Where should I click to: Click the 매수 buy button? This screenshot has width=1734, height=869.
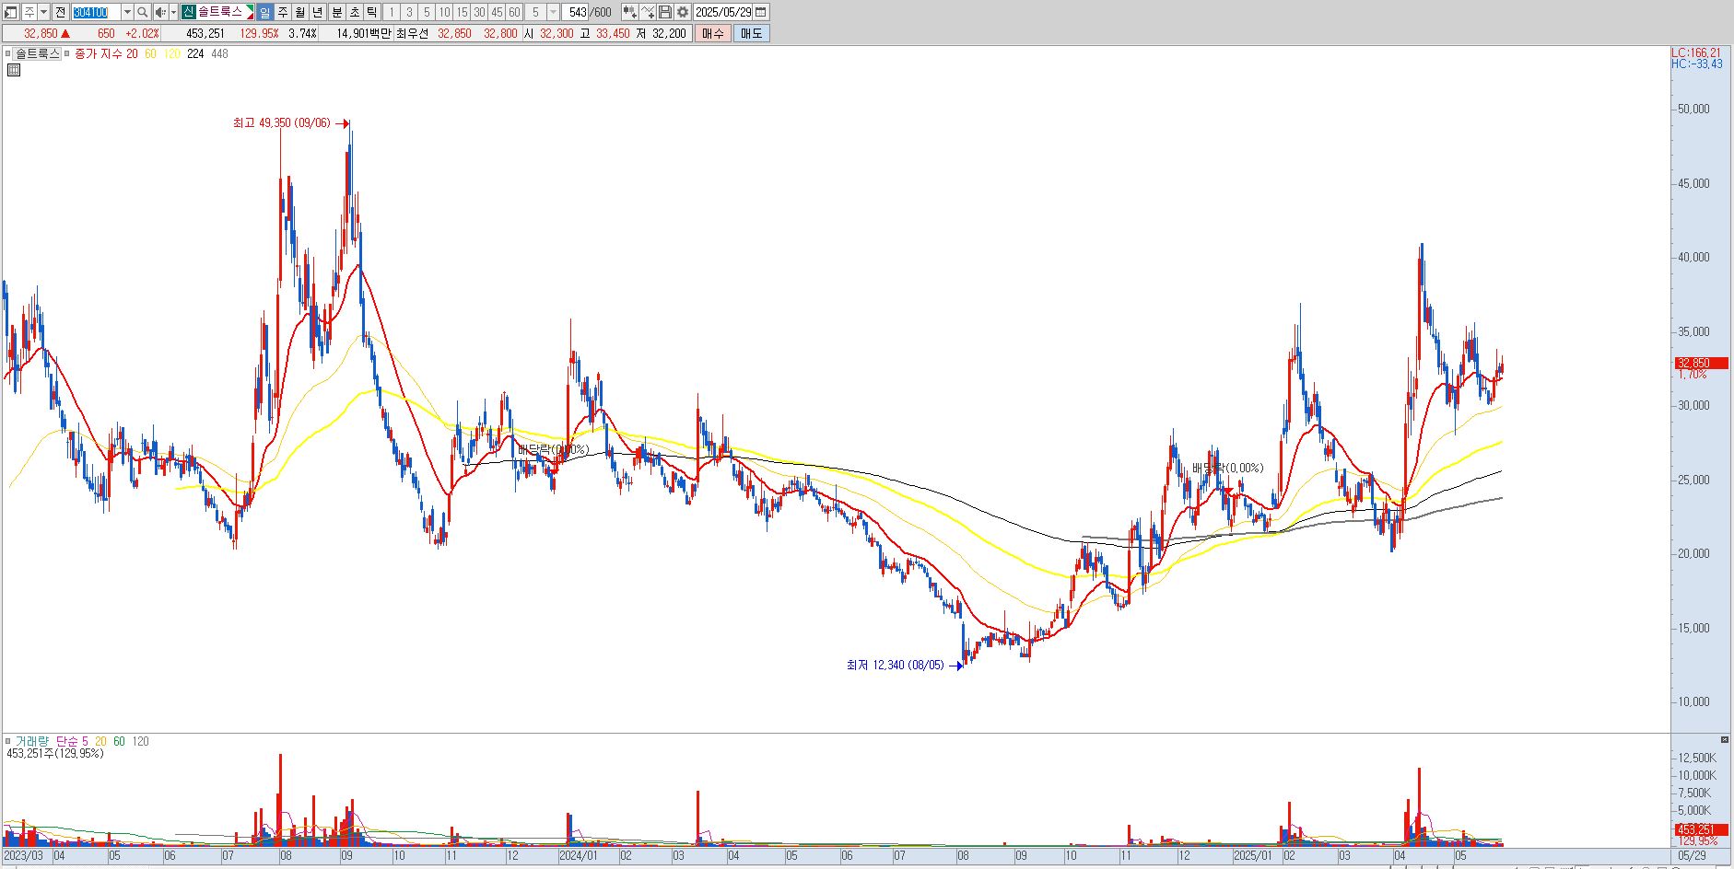coord(712,33)
